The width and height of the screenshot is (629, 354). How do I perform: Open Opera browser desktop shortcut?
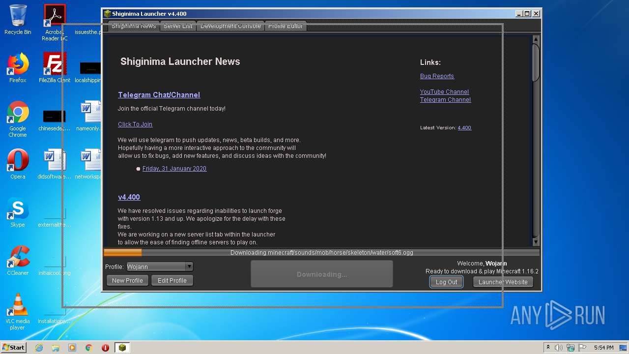pos(18,164)
